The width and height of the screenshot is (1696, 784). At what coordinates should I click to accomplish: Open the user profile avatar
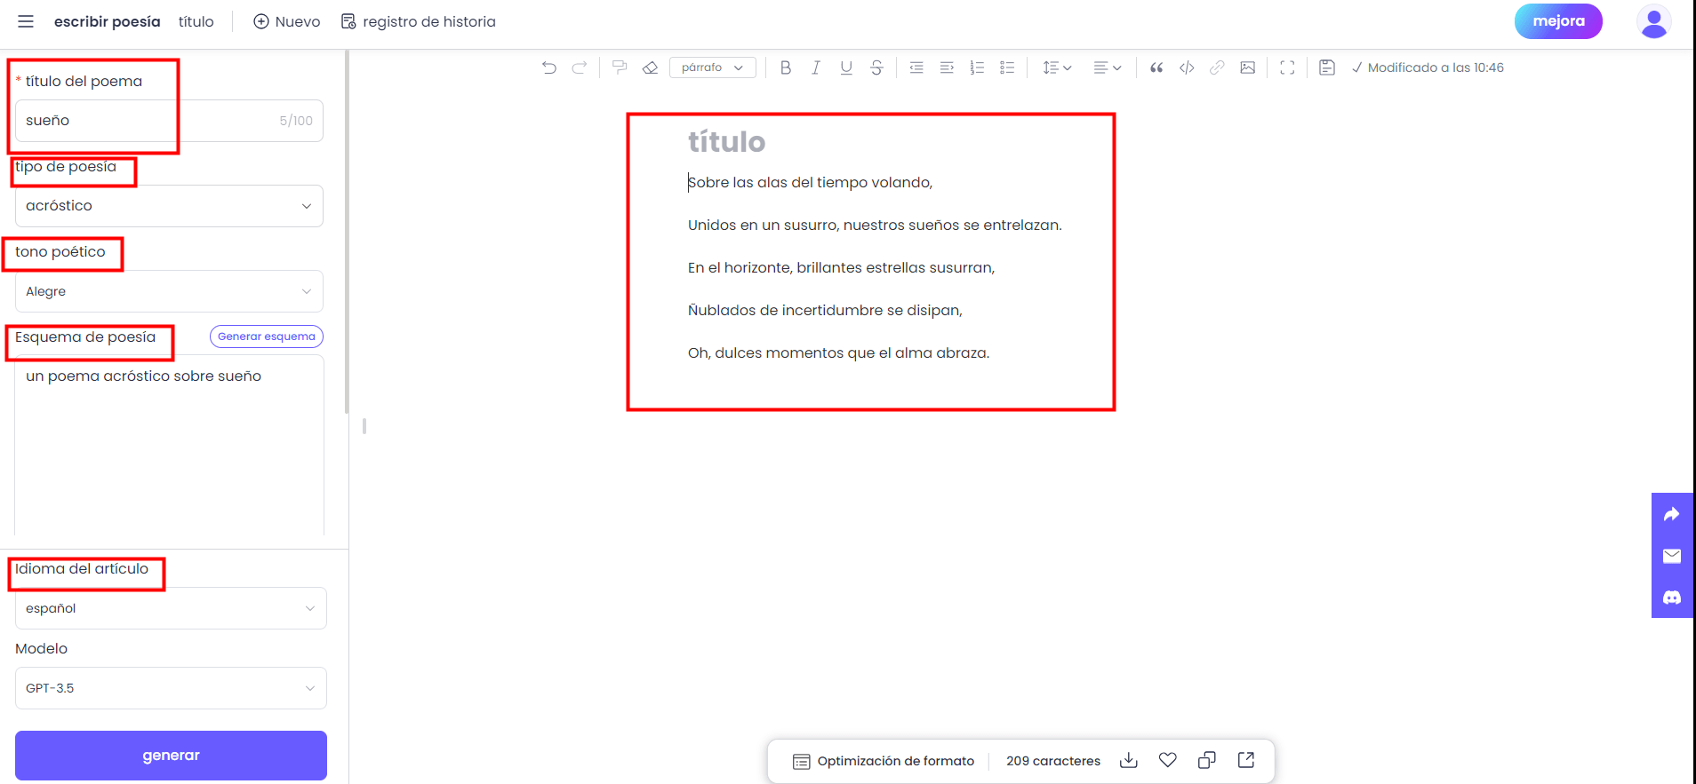pos(1653,21)
